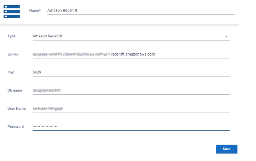The image size is (256, 161).
Task: Click the User Name label
Action: pos(16,109)
